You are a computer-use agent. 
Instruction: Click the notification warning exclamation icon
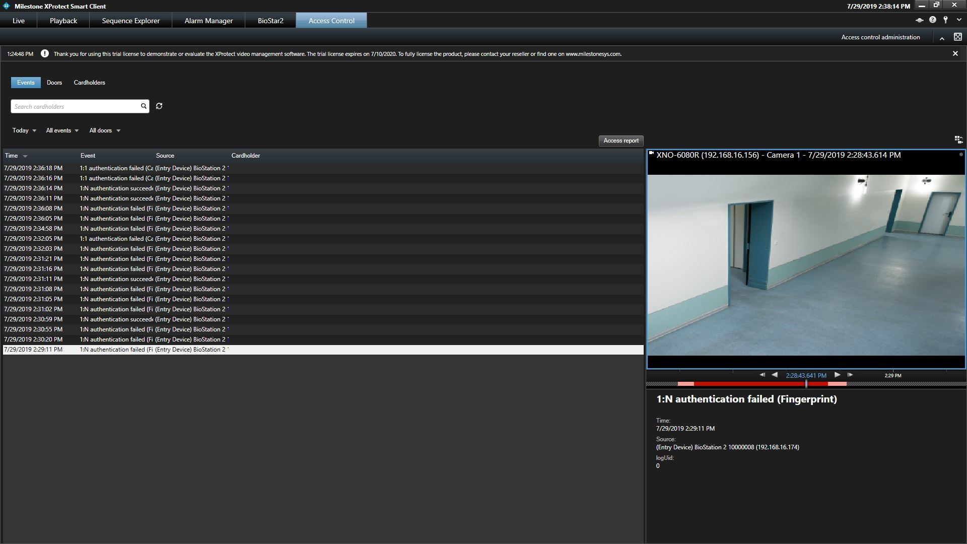(45, 53)
